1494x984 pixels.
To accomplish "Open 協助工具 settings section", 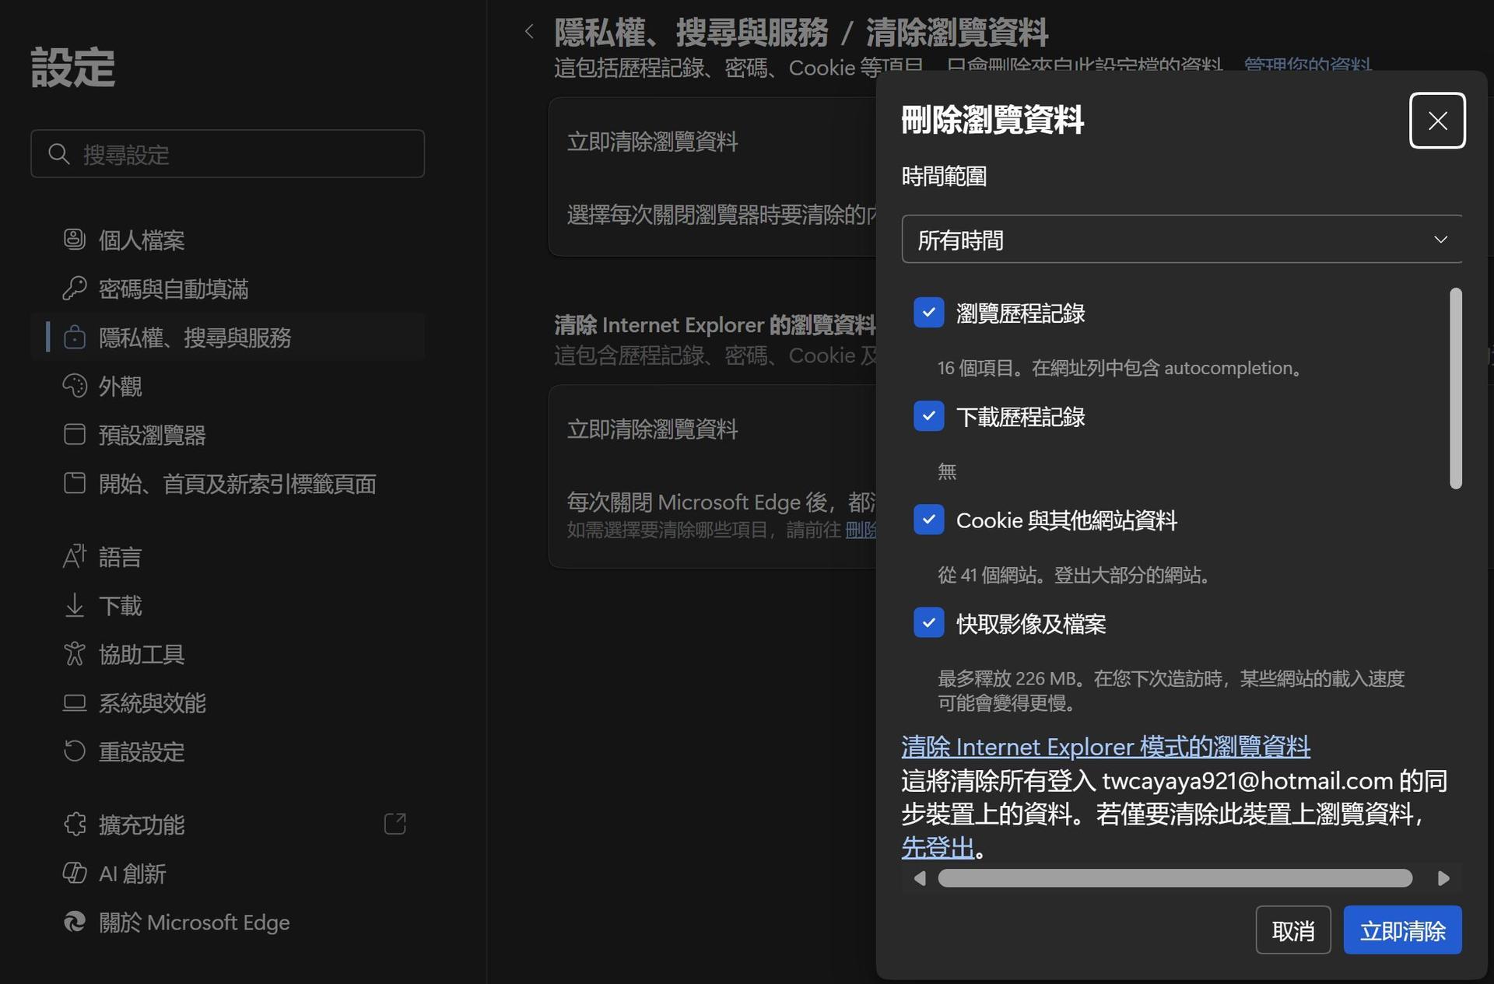I will point(227,653).
